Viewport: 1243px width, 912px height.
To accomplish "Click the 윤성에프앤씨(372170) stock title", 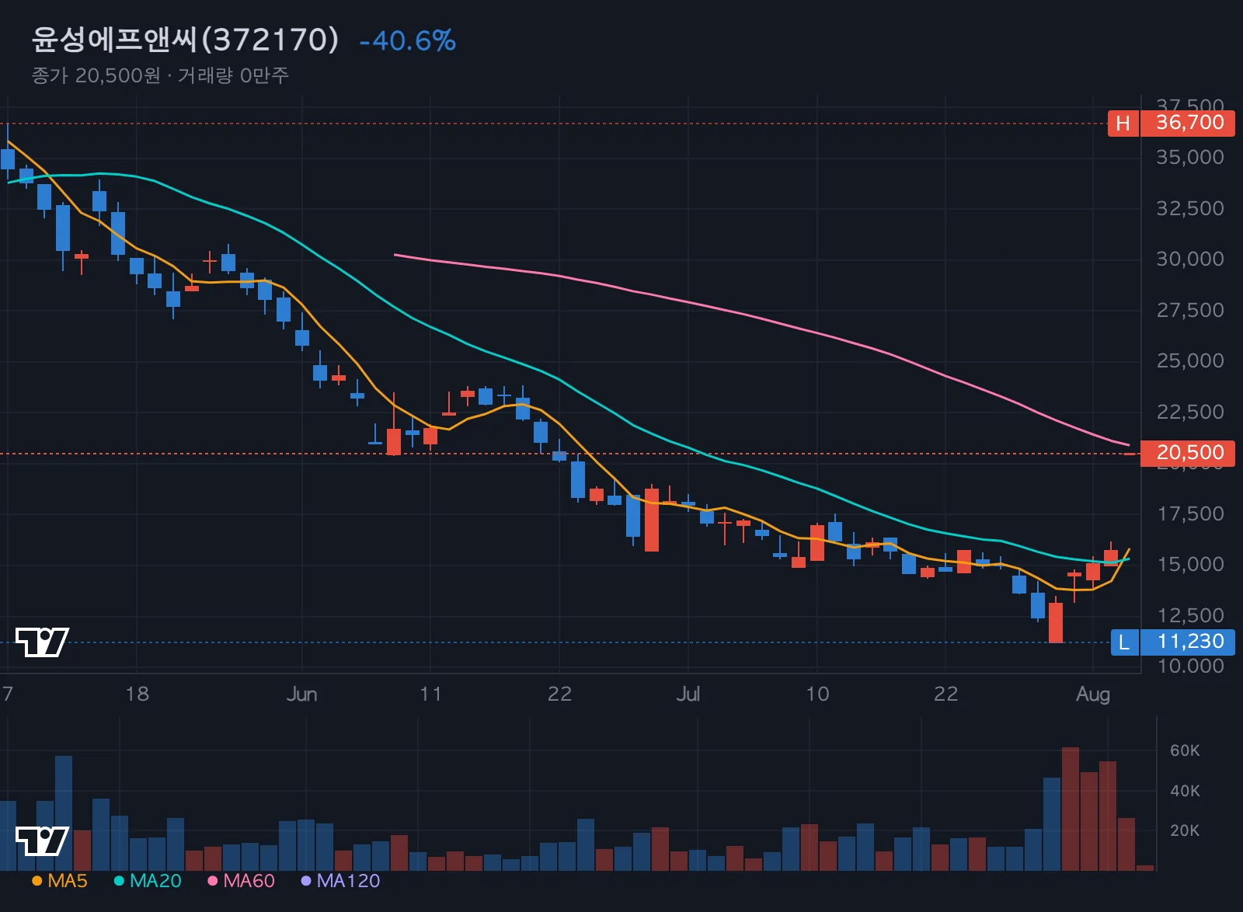I will 185,40.
